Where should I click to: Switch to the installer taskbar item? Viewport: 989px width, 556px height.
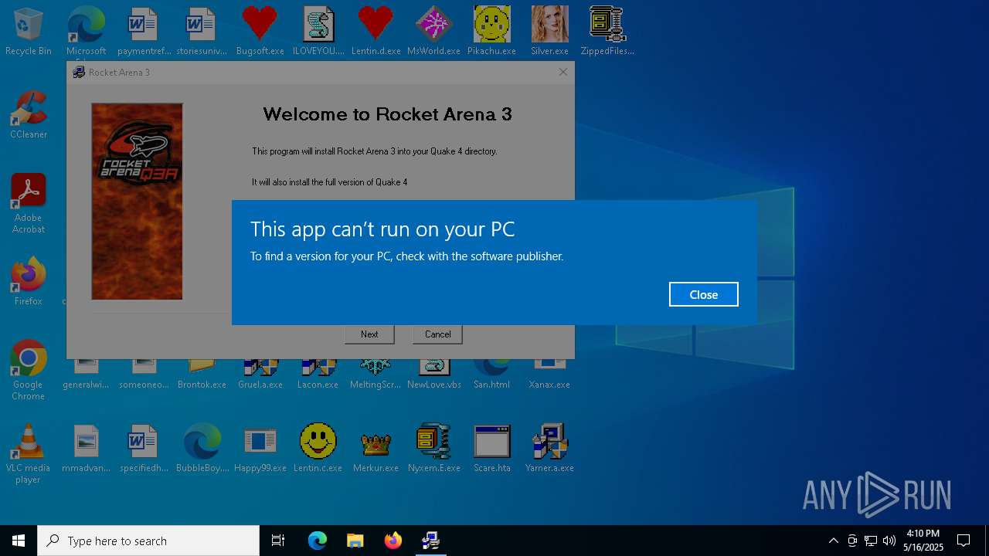pyautogui.click(x=430, y=541)
